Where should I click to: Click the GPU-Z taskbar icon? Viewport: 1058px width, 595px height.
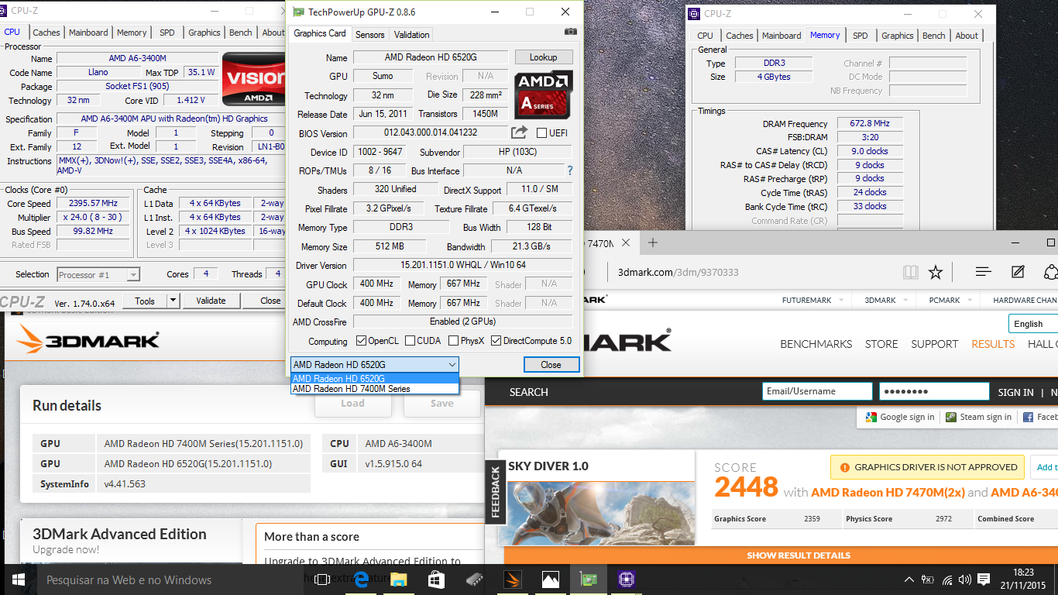click(x=588, y=580)
